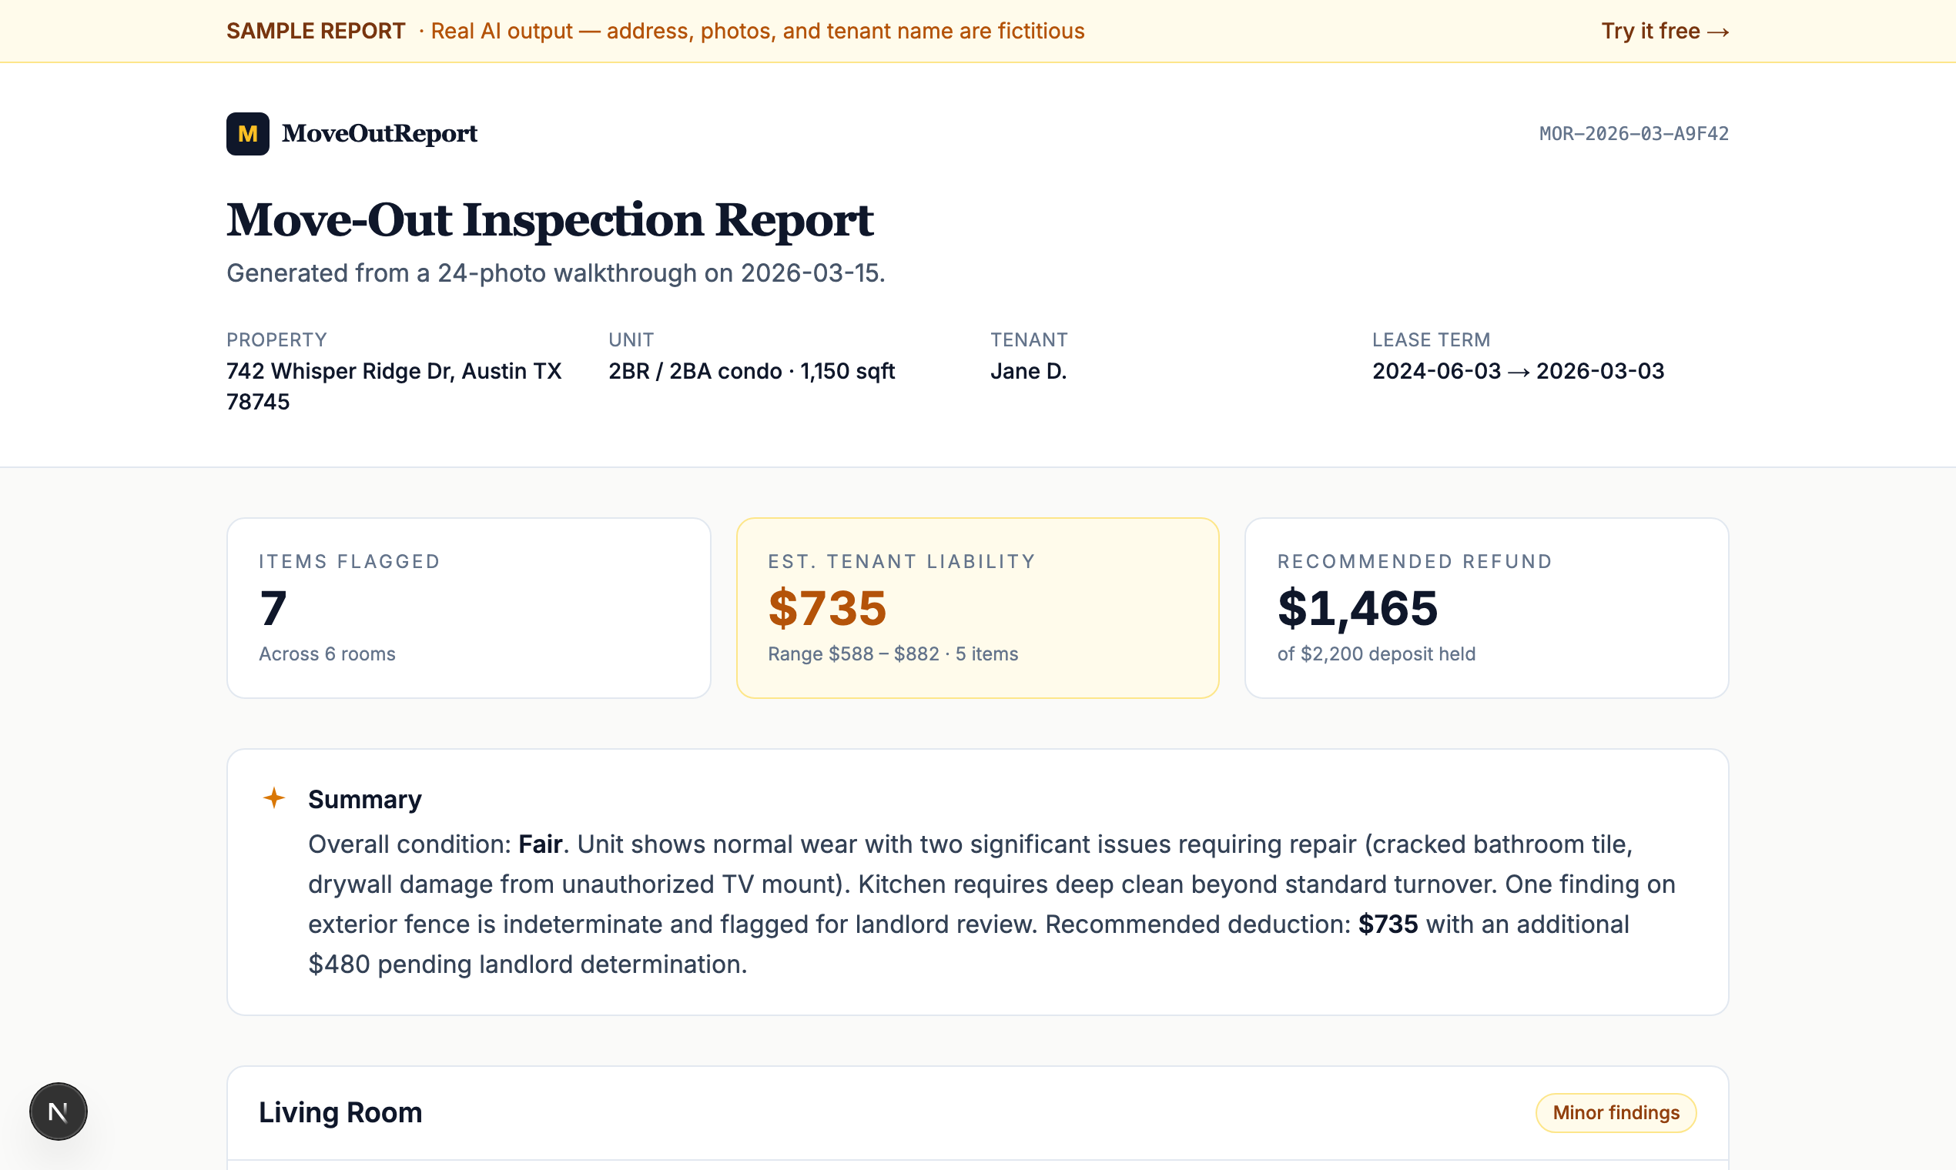Click the tenant name Jane D.
Image resolution: width=1956 pixels, height=1170 pixels.
(x=1029, y=371)
